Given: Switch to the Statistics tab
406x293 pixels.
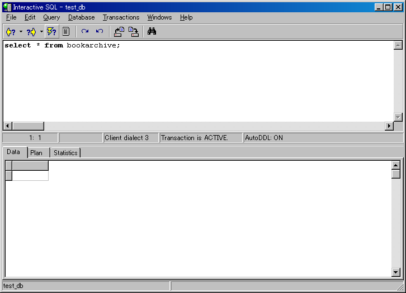Looking at the screenshot, I should [65, 153].
